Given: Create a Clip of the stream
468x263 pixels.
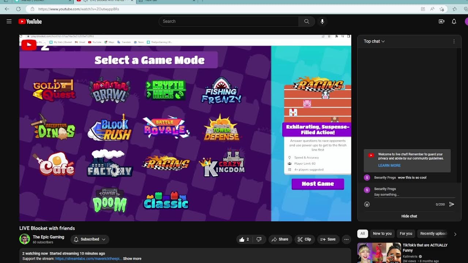Looking at the screenshot, I should click(304, 239).
